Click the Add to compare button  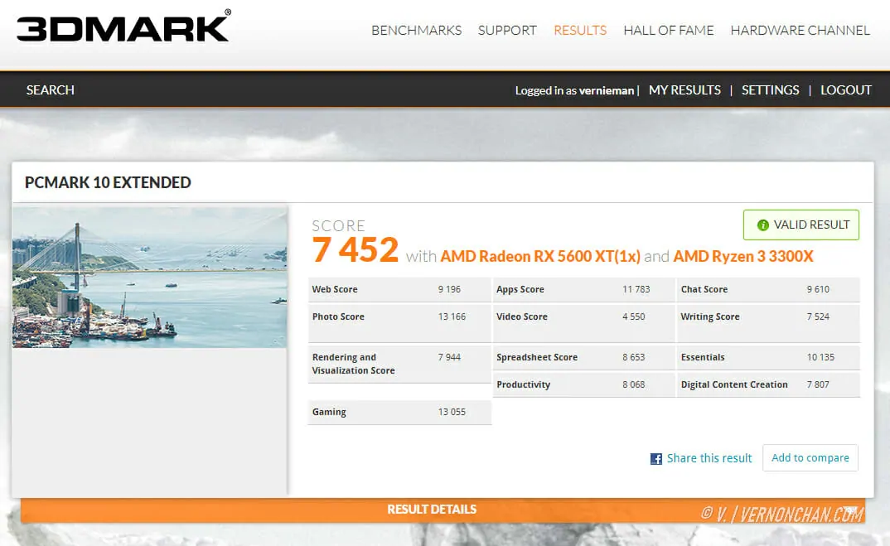tap(810, 457)
